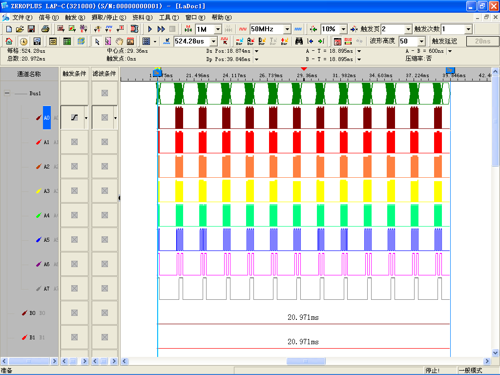Toggle trigger condition box for channel A3
The image size is (500, 375).
(x=74, y=191)
